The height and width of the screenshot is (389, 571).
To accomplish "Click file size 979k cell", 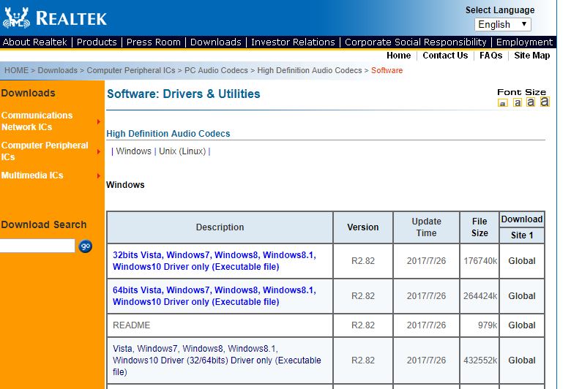I will 479,325.
